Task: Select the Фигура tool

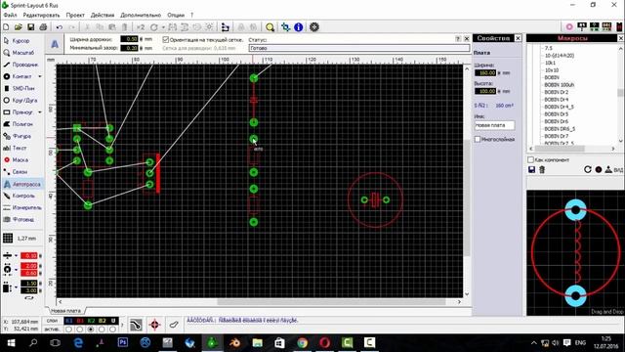Action: (x=21, y=137)
